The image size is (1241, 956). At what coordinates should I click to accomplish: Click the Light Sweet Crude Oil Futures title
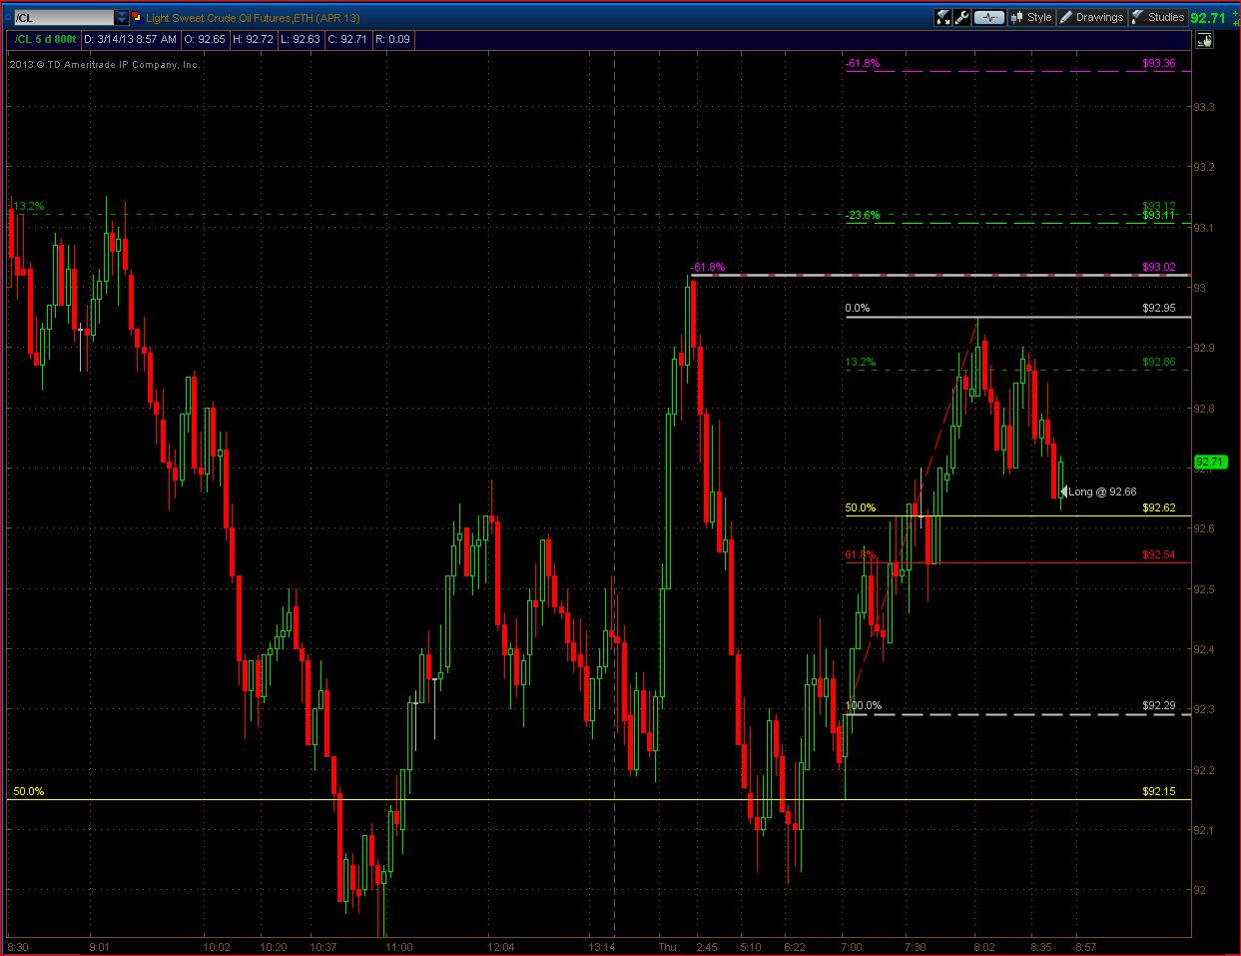click(x=253, y=18)
